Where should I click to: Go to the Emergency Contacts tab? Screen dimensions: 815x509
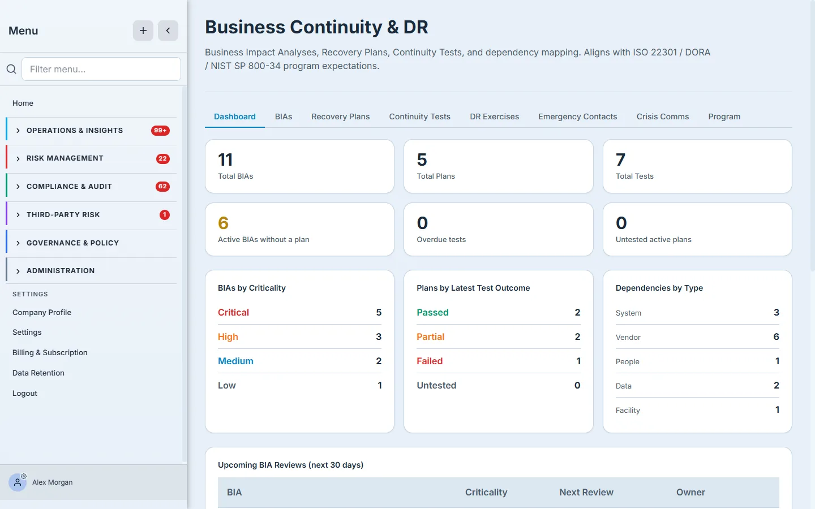578,117
